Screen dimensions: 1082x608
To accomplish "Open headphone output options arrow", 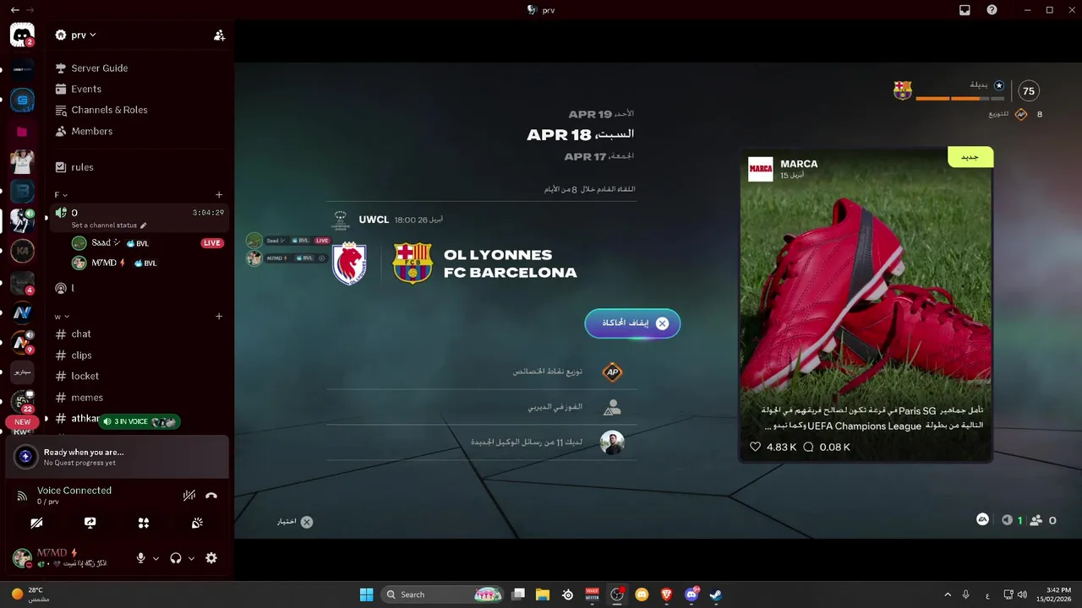I will 191,558.
